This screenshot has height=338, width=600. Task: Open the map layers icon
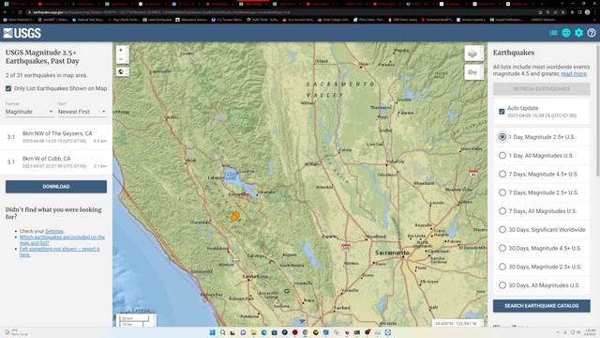pyautogui.click(x=473, y=54)
